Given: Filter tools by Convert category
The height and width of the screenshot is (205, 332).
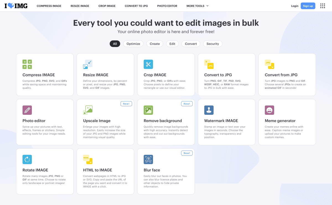Looking at the screenshot, I should [191, 44].
